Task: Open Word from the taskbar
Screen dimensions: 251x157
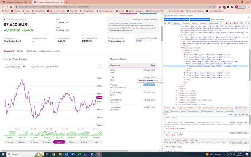Action: click(73, 154)
